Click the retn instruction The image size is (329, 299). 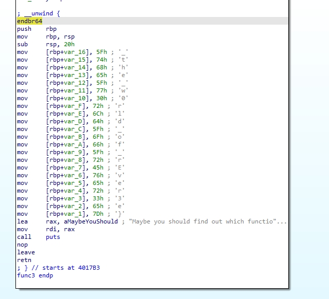click(24, 260)
